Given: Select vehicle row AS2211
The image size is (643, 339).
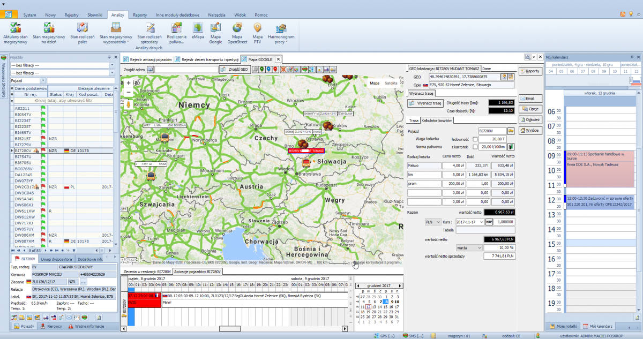Looking at the screenshot, I should point(63,108).
